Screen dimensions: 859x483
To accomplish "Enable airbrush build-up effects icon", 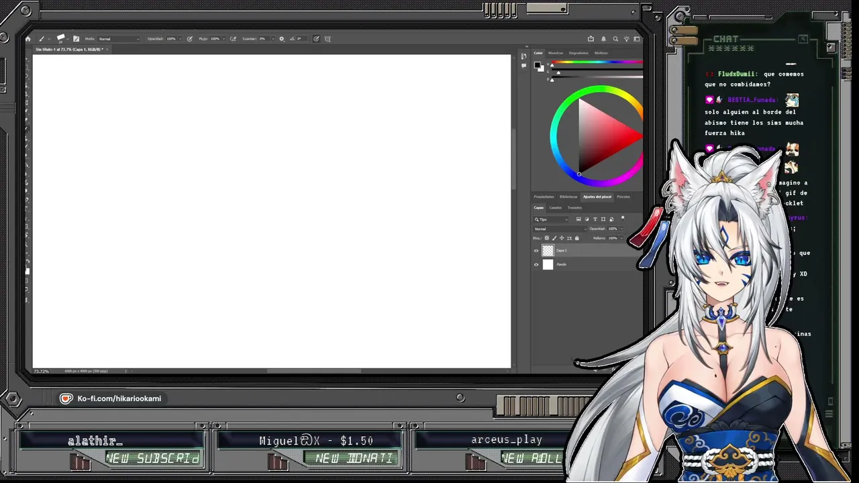I will pyautogui.click(x=233, y=39).
